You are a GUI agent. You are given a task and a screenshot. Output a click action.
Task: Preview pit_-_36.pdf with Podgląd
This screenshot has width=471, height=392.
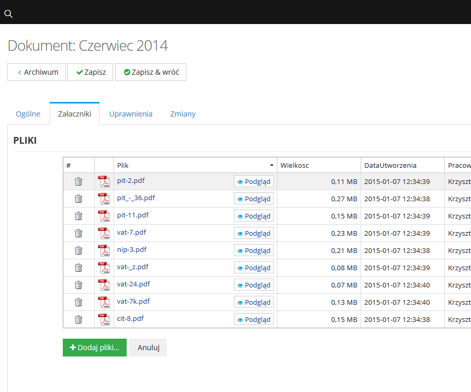(x=254, y=199)
